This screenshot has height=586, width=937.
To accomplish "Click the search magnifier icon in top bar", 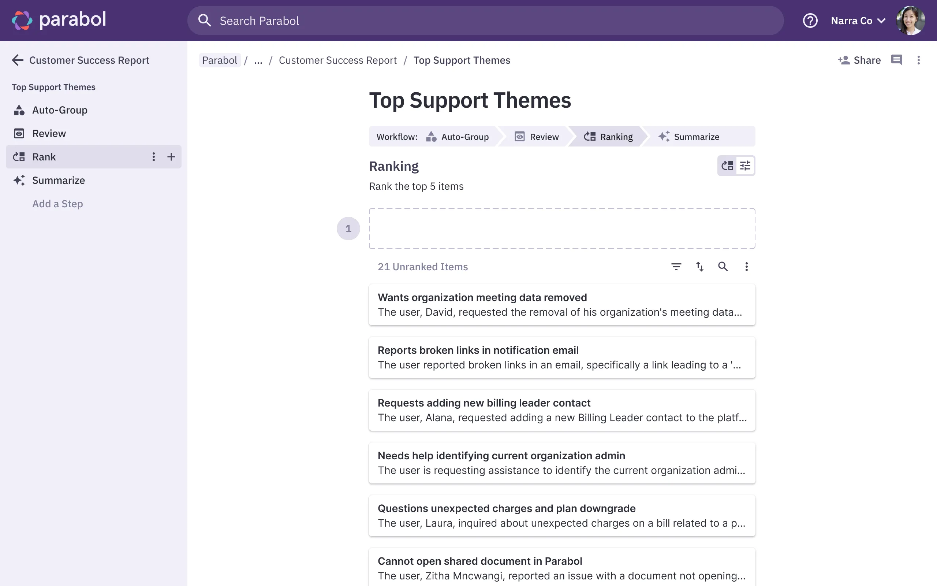I will 205,20.
